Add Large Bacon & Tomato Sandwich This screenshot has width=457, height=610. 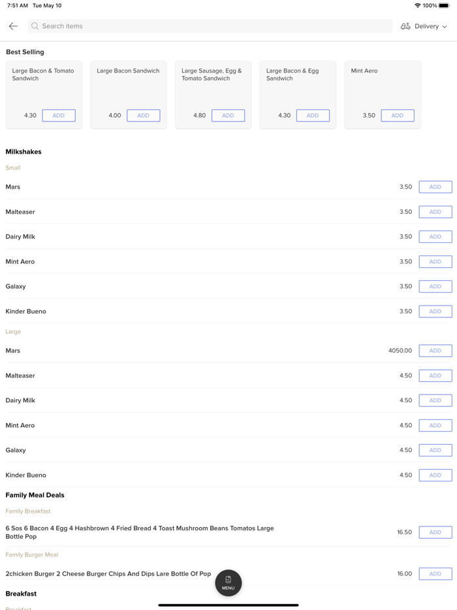point(59,116)
